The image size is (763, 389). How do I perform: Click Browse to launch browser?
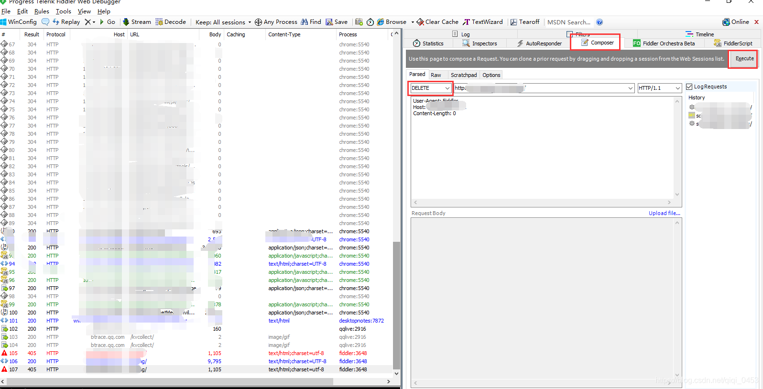392,22
